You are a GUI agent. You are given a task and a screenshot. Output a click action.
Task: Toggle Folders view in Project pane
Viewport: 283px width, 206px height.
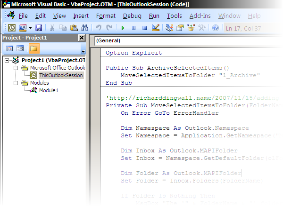[x=34, y=48]
